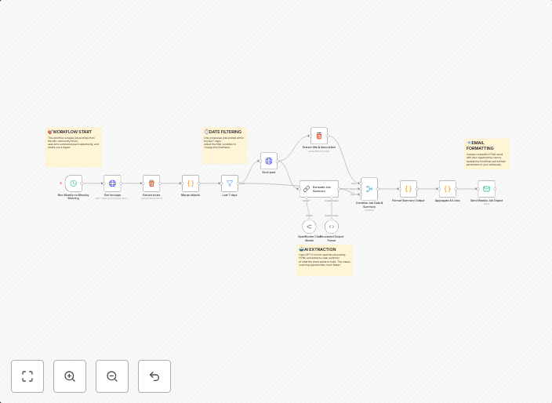Select the Merge objects code node
The height and width of the screenshot is (403, 552).
click(x=191, y=183)
